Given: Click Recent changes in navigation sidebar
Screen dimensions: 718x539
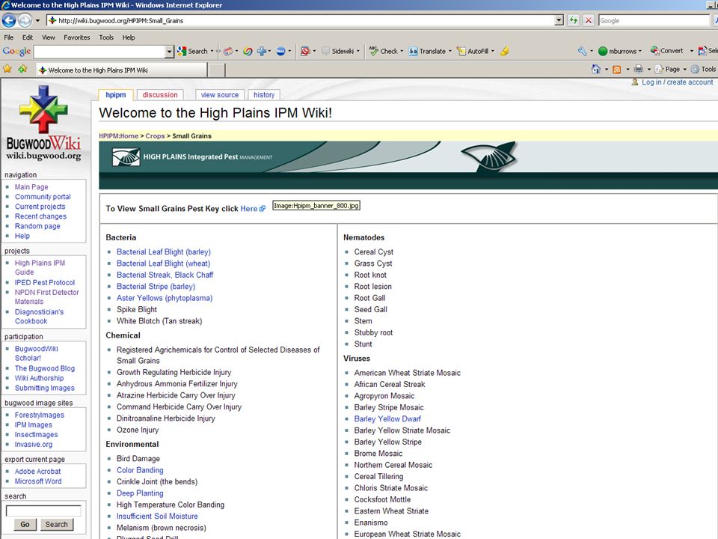Looking at the screenshot, I should [x=40, y=216].
